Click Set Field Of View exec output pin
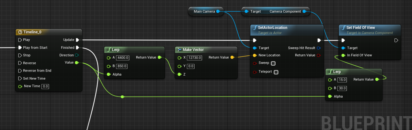 pyautogui.click(x=396, y=40)
